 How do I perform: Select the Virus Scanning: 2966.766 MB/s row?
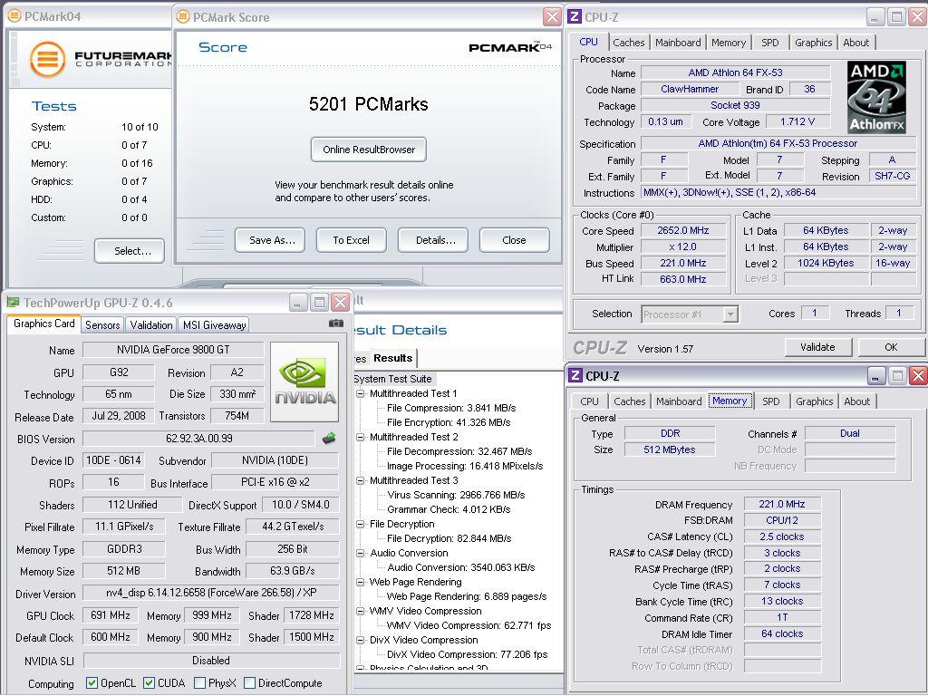[456, 495]
